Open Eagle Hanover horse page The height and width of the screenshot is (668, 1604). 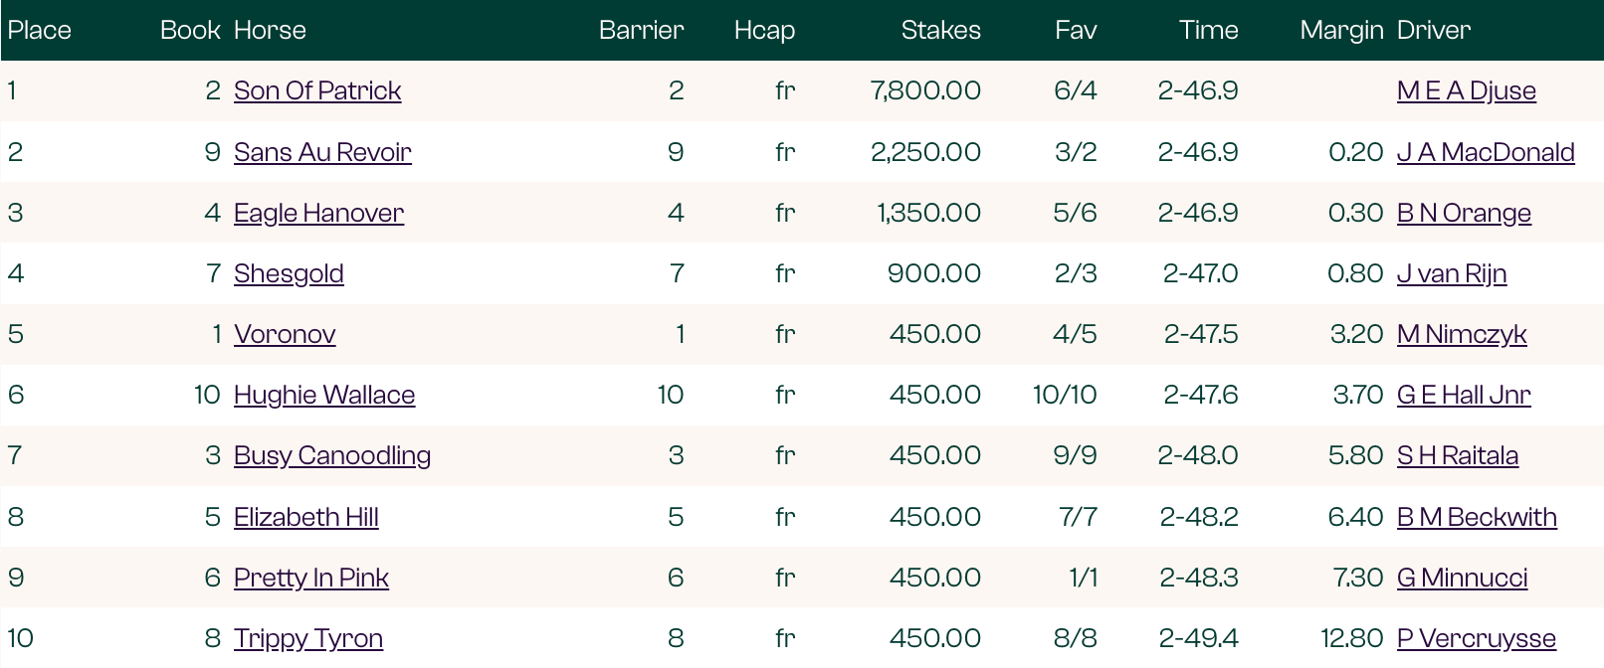(x=318, y=213)
